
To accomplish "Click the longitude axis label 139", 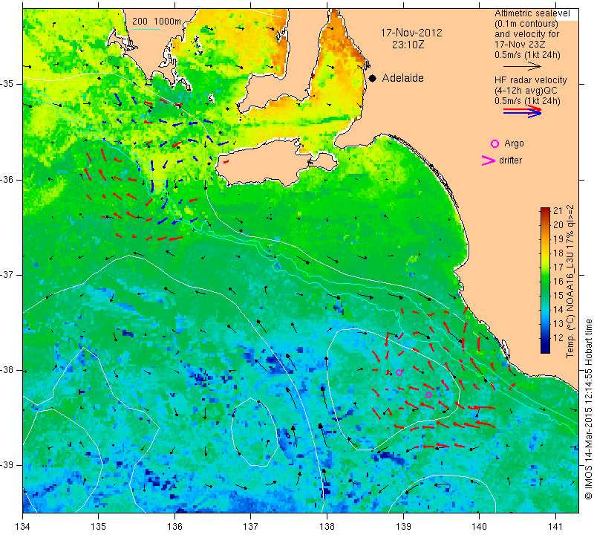I will [403, 526].
